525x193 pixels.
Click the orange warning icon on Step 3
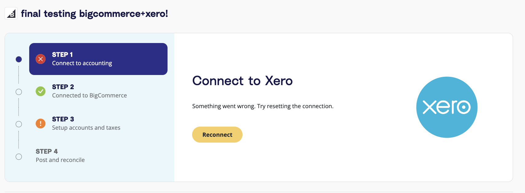coord(41,124)
